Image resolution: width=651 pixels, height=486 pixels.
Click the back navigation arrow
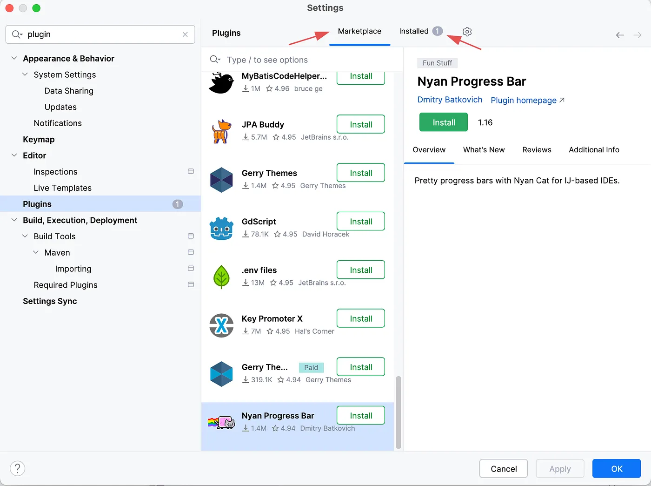[620, 34]
